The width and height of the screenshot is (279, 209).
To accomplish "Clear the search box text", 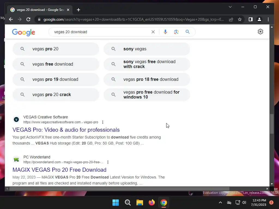I will 153,32.
